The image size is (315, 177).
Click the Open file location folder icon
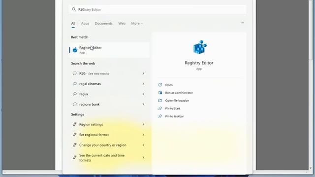[160, 100]
